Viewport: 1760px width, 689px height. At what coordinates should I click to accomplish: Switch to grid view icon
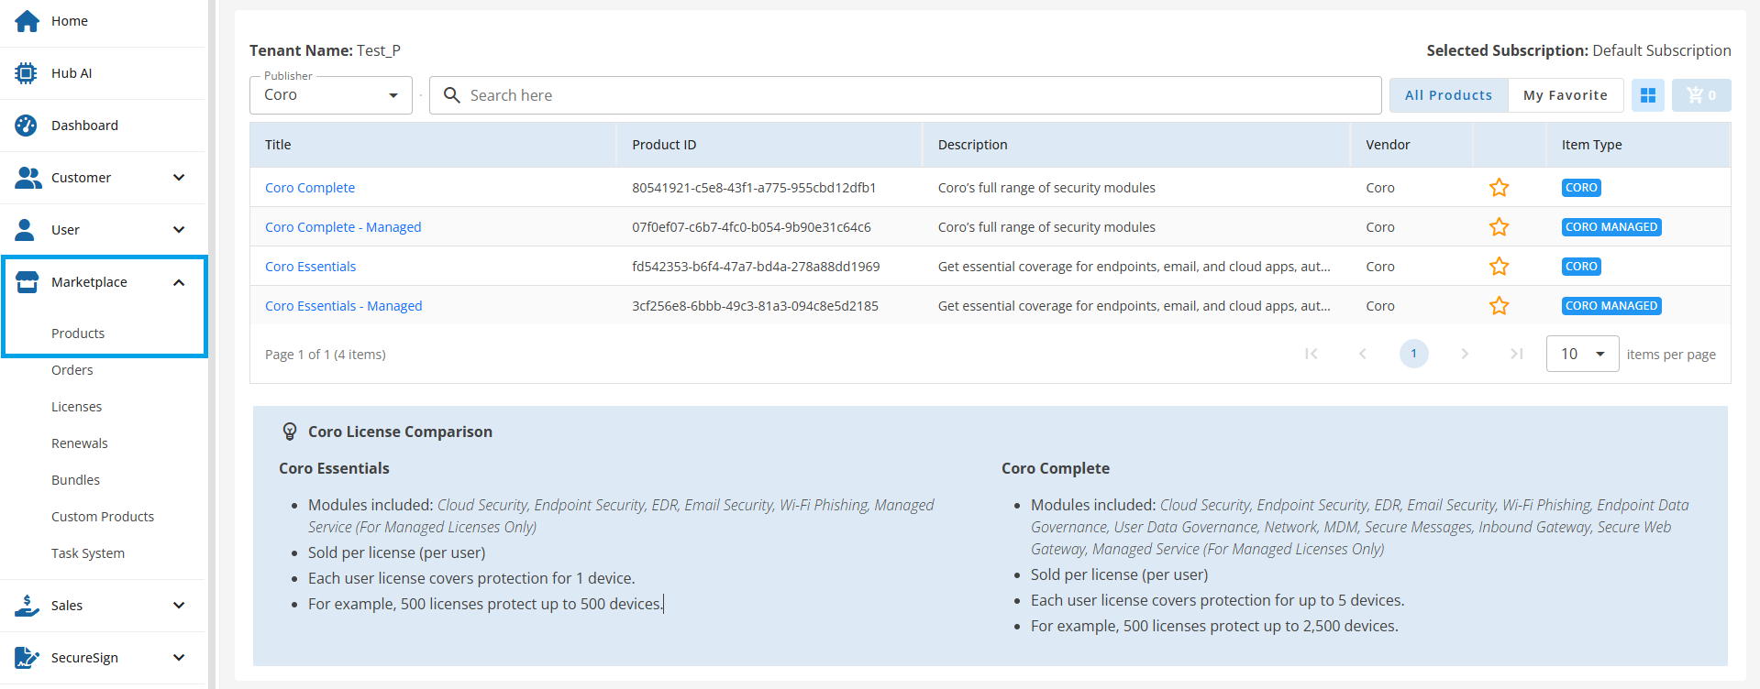tap(1648, 95)
